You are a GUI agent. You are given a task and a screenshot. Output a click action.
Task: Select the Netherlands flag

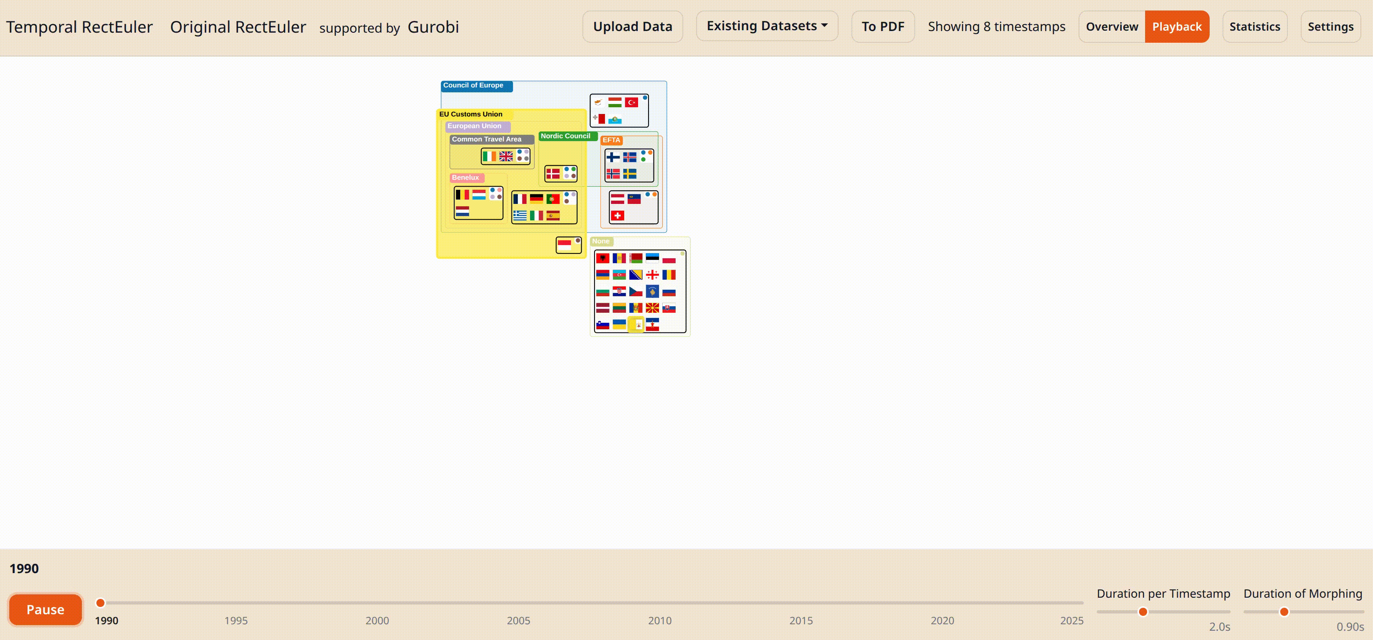(462, 211)
